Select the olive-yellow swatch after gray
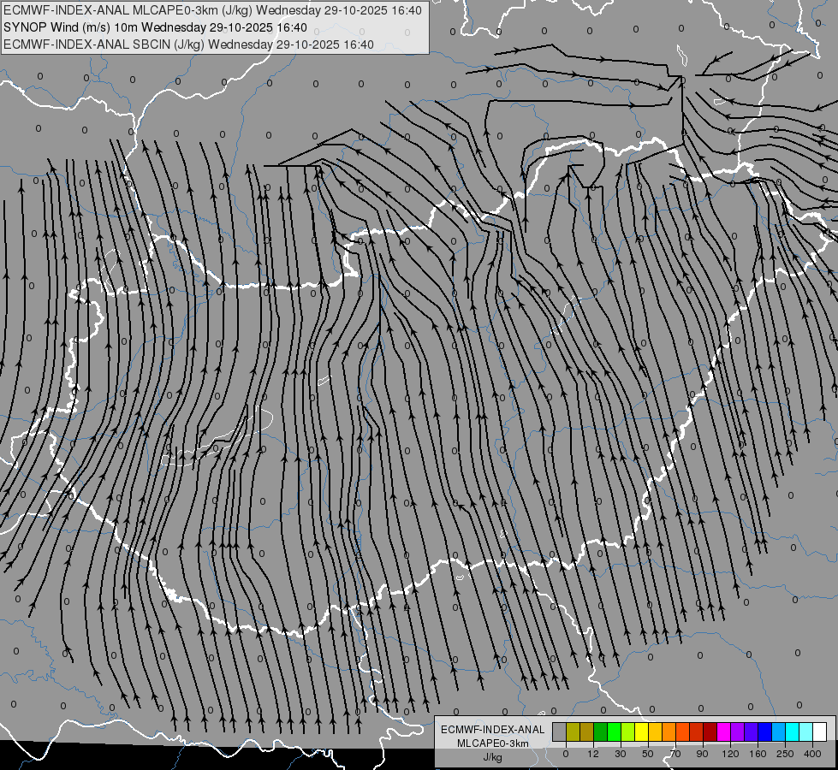The width and height of the screenshot is (838, 770). (573, 731)
